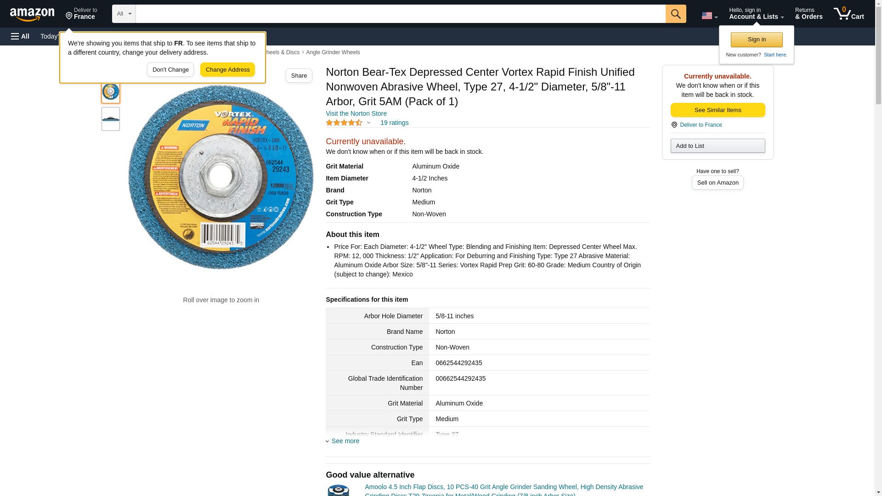Click the US flag language selector
The image size is (882, 496).
(x=709, y=16)
